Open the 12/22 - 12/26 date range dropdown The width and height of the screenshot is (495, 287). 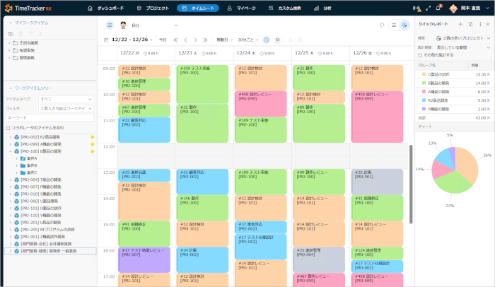pos(132,40)
